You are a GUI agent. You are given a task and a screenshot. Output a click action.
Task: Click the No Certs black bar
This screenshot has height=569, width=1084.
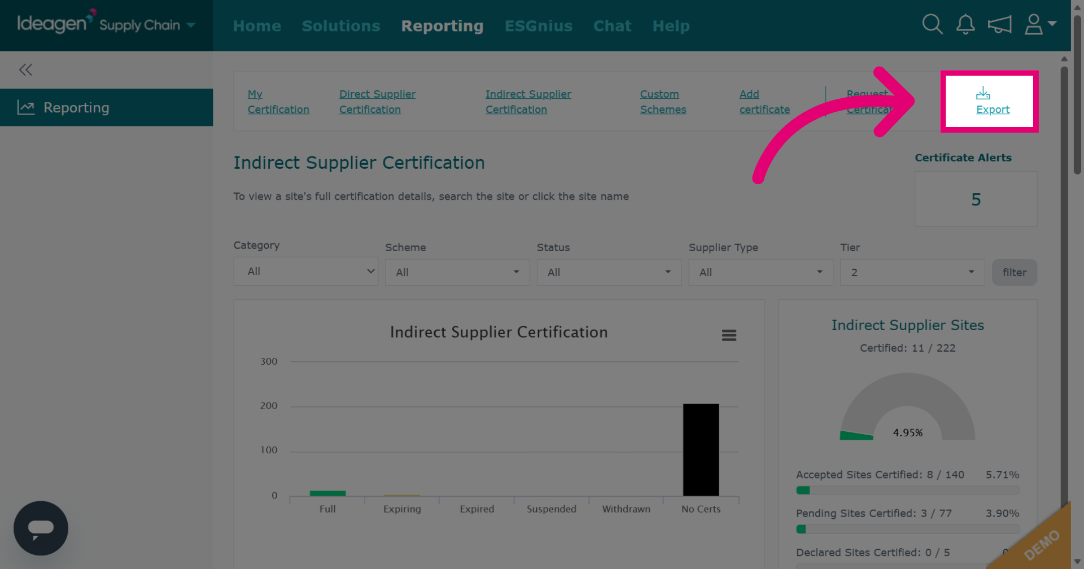(x=701, y=450)
